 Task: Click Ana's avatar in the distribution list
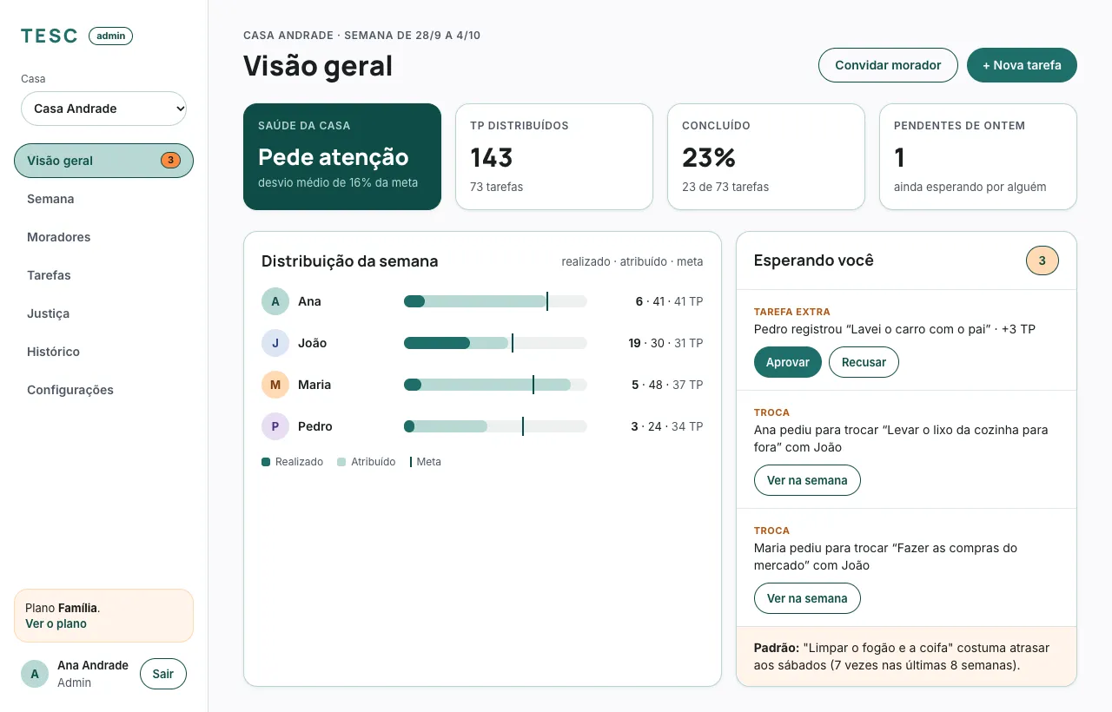[x=275, y=301]
